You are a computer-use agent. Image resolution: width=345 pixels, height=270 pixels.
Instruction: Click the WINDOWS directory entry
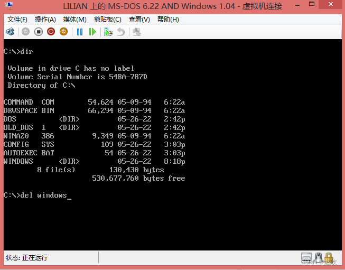click(x=95, y=161)
